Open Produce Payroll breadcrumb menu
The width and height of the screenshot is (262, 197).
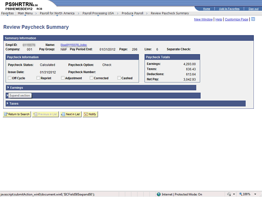tap(132, 13)
